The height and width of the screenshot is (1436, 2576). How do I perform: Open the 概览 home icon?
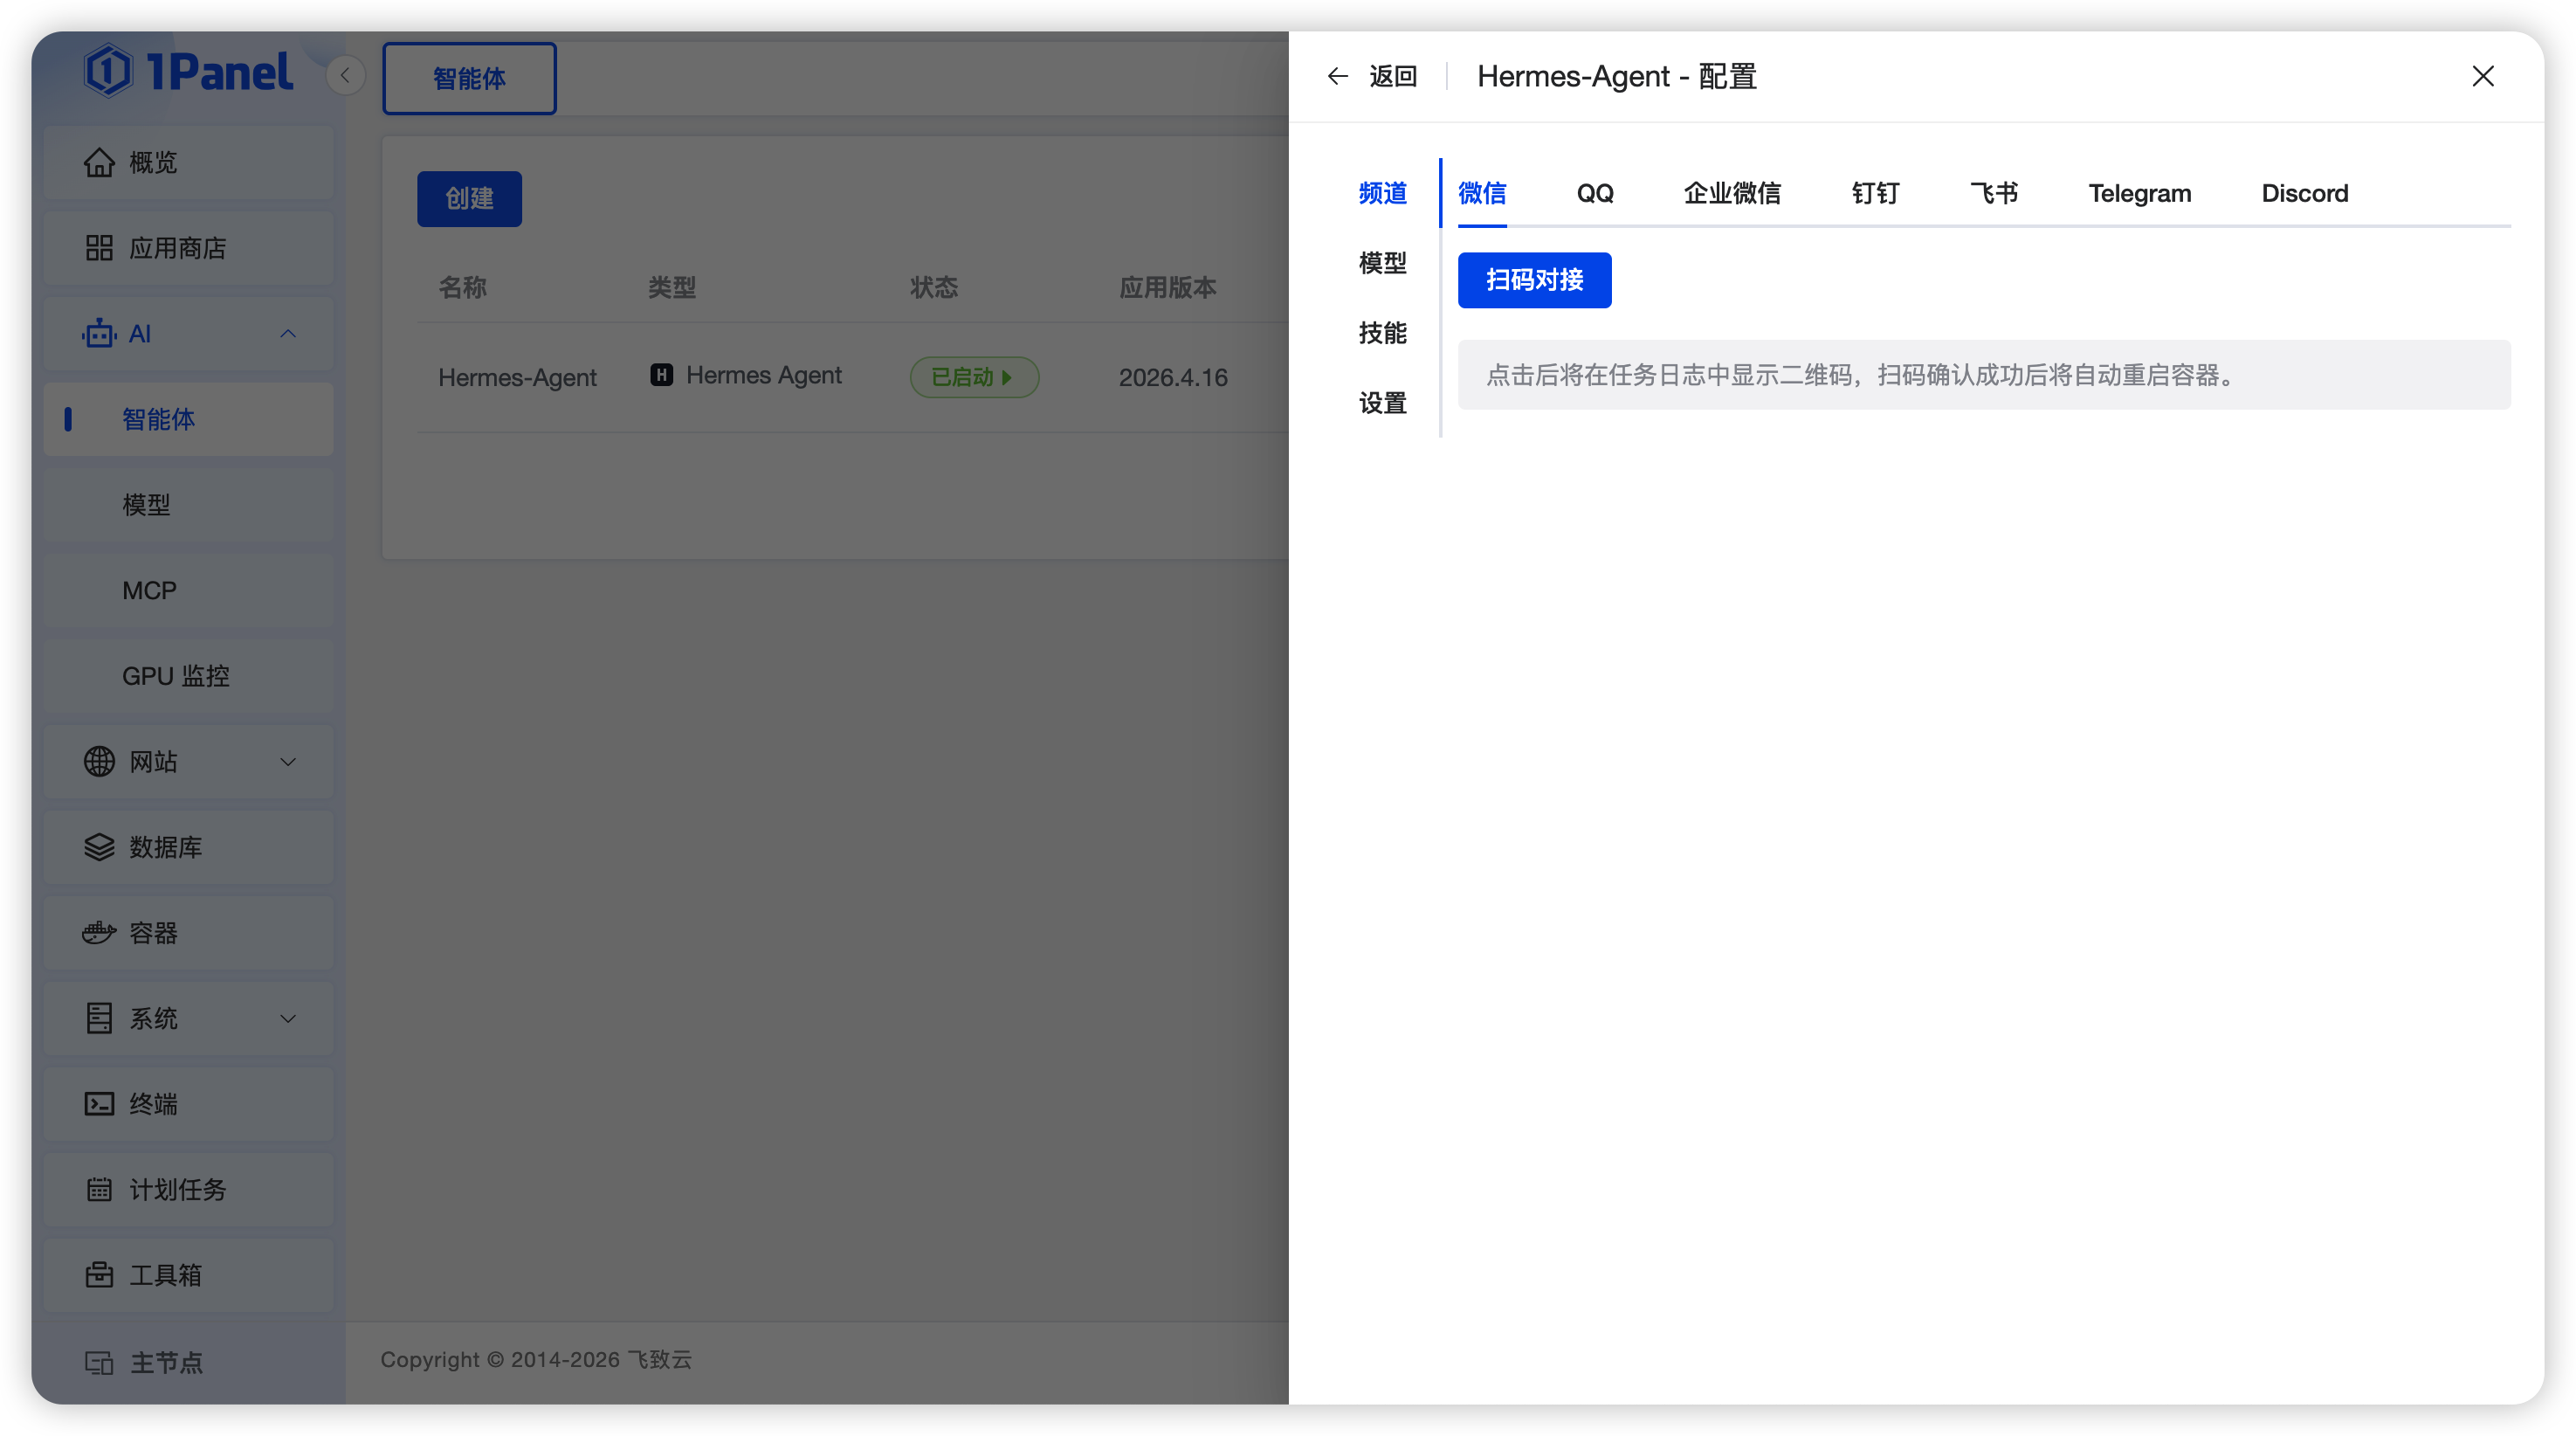click(x=99, y=162)
